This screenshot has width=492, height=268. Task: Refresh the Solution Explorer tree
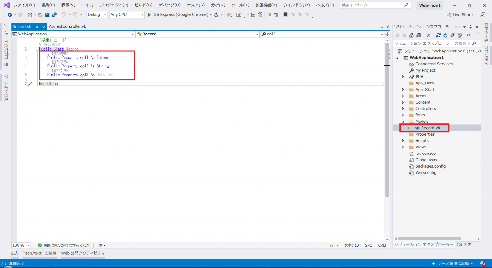pos(446,35)
